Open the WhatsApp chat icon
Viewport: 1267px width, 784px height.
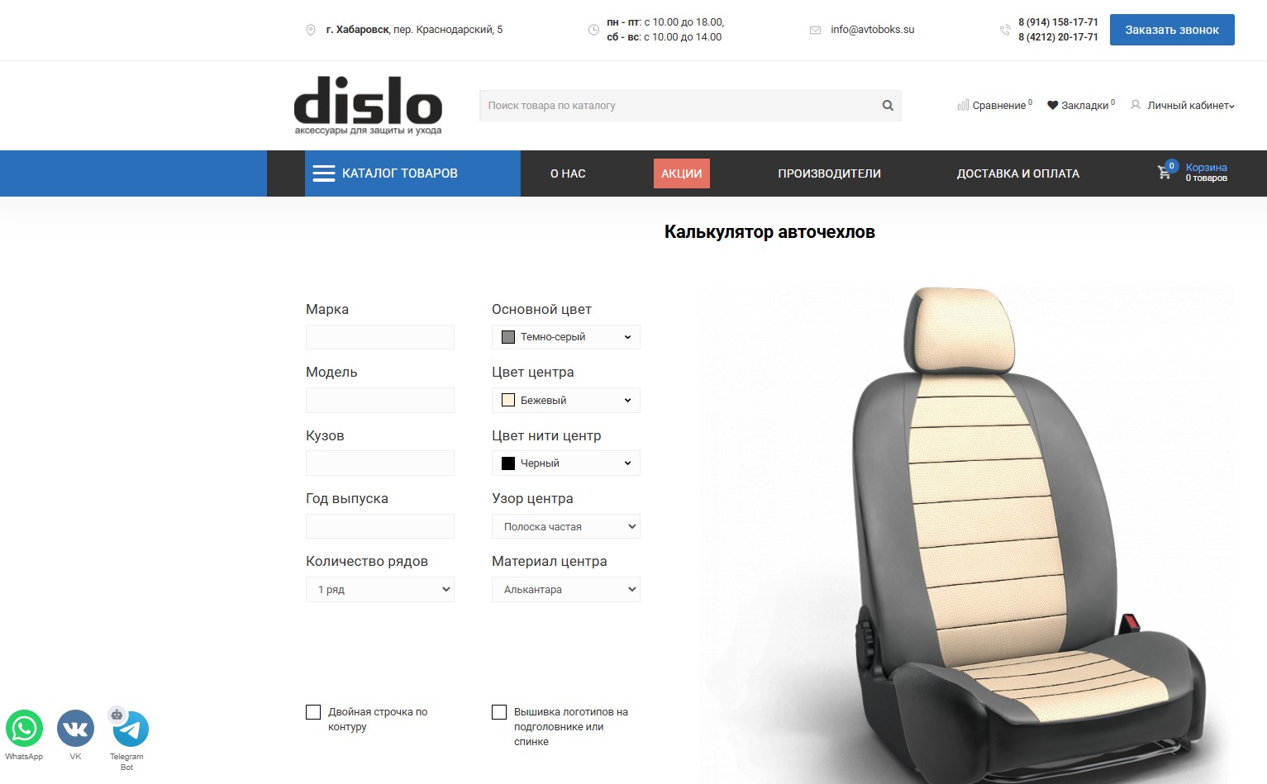click(x=24, y=729)
